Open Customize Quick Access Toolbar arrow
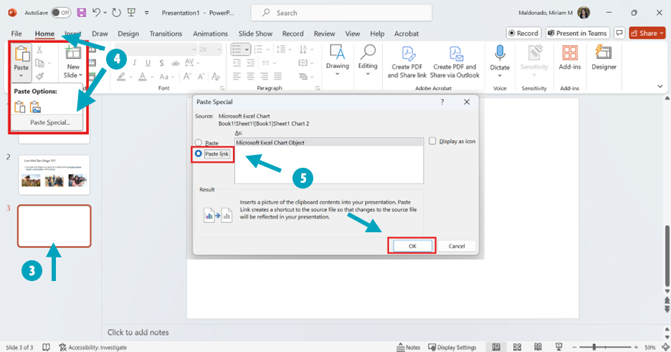The image size is (671, 352). point(146,13)
